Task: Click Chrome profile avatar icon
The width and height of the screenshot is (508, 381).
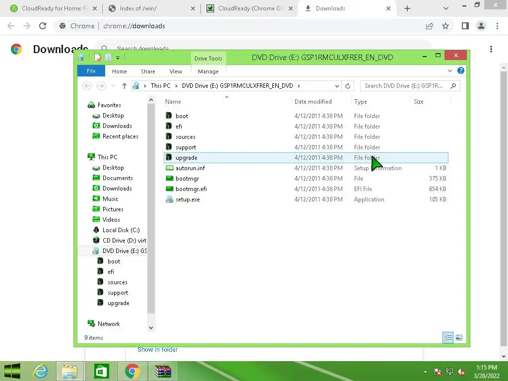Action: [481, 26]
